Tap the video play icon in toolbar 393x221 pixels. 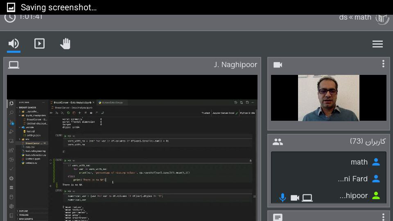pos(39,43)
